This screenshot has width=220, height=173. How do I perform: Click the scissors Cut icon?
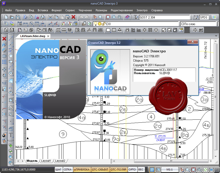tap(50, 17)
